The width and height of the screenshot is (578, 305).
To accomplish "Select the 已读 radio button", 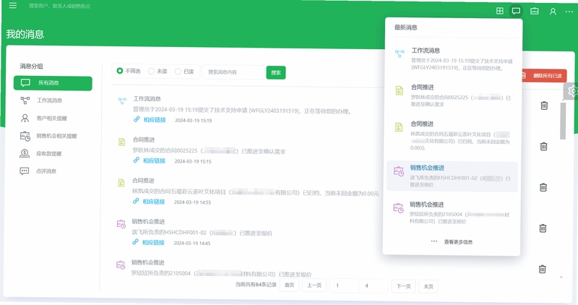I will tap(178, 71).
